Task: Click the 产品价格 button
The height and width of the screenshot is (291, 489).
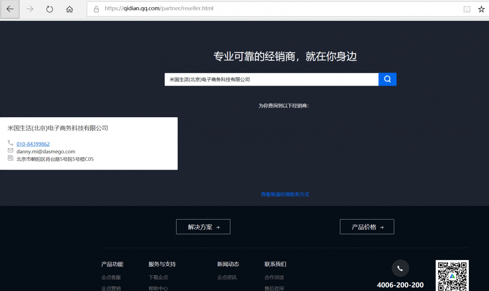Action: [x=367, y=226]
